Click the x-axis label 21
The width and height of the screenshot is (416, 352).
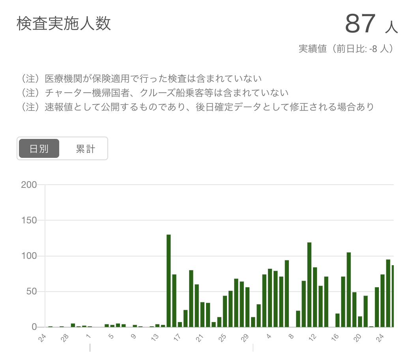(199, 338)
